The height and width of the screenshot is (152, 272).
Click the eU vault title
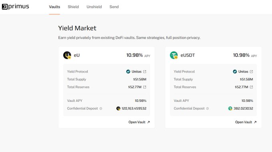point(77,55)
